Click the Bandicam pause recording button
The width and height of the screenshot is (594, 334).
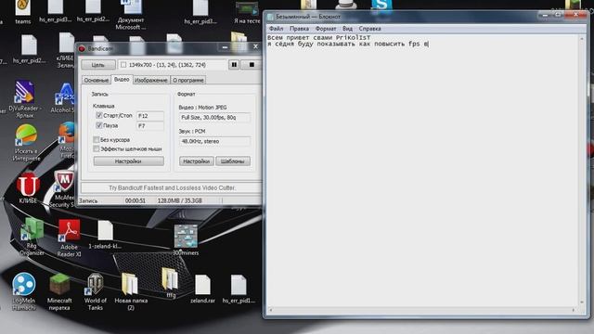pos(234,65)
